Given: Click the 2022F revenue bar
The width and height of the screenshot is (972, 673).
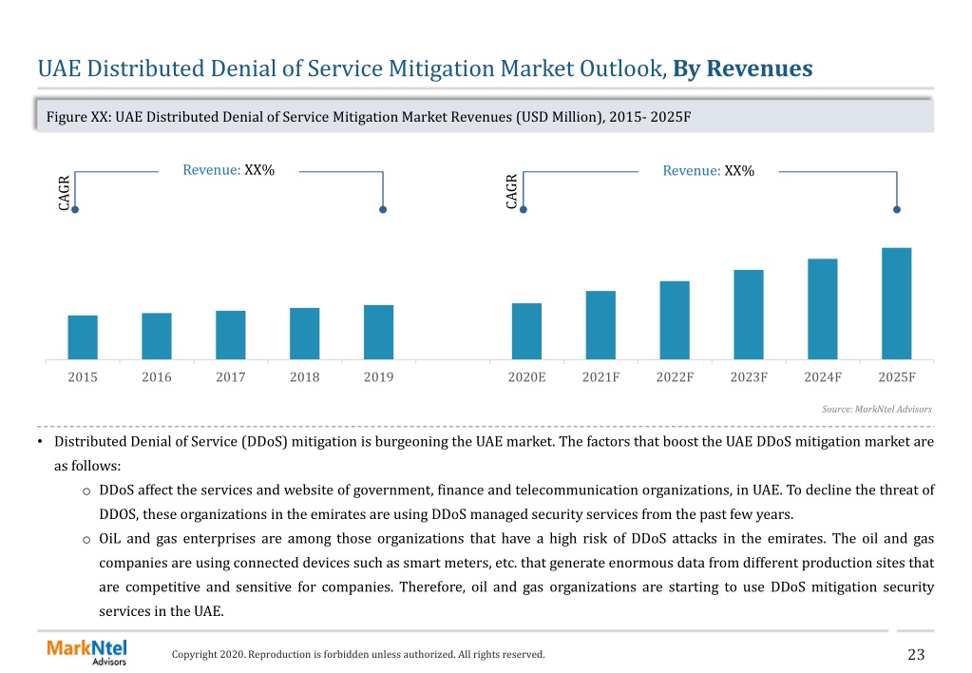Looking at the screenshot, I should coord(675,320).
